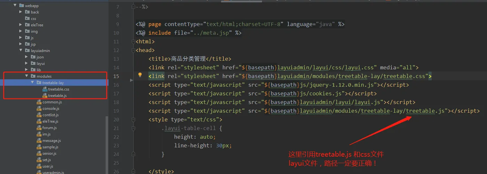This screenshot has height=174, width=487.
Task: Expand the back folder arrow
Action: [x=21, y=12]
